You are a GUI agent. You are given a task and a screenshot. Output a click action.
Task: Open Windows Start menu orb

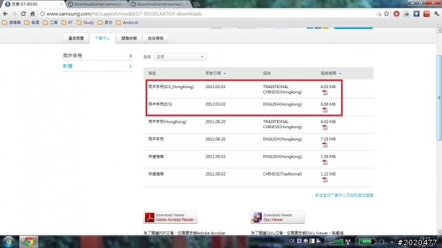pyautogui.click(x=8, y=242)
